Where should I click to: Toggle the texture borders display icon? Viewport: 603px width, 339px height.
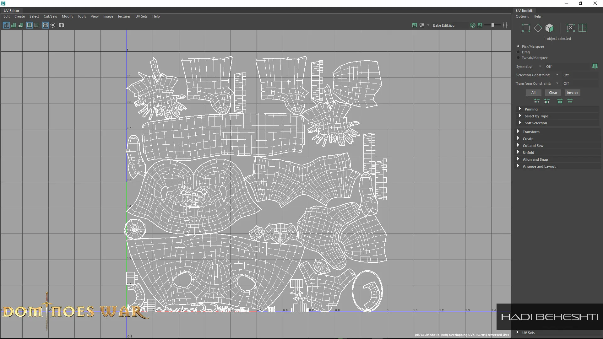coord(30,25)
